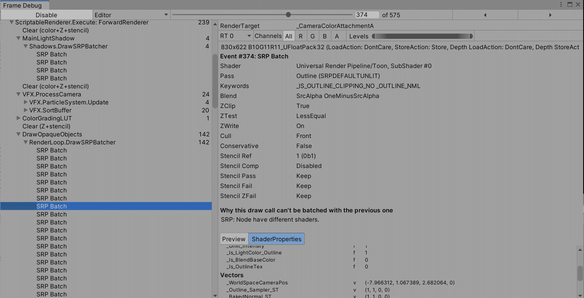This screenshot has width=584, height=298.
Task: Click the Levels range slider
Action: point(422,36)
